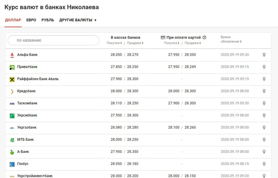Screen dimensions: 278x178
Task: Click the Альфа-Банк logo icon
Action: coord(12,55)
